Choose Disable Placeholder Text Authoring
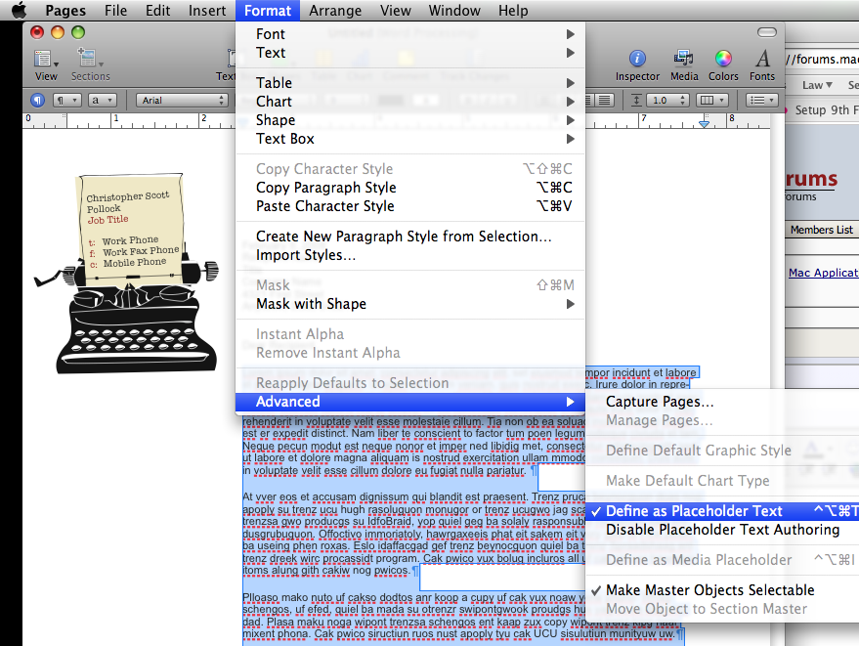This screenshot has width=859, height=646. click(x=722, y=530)
